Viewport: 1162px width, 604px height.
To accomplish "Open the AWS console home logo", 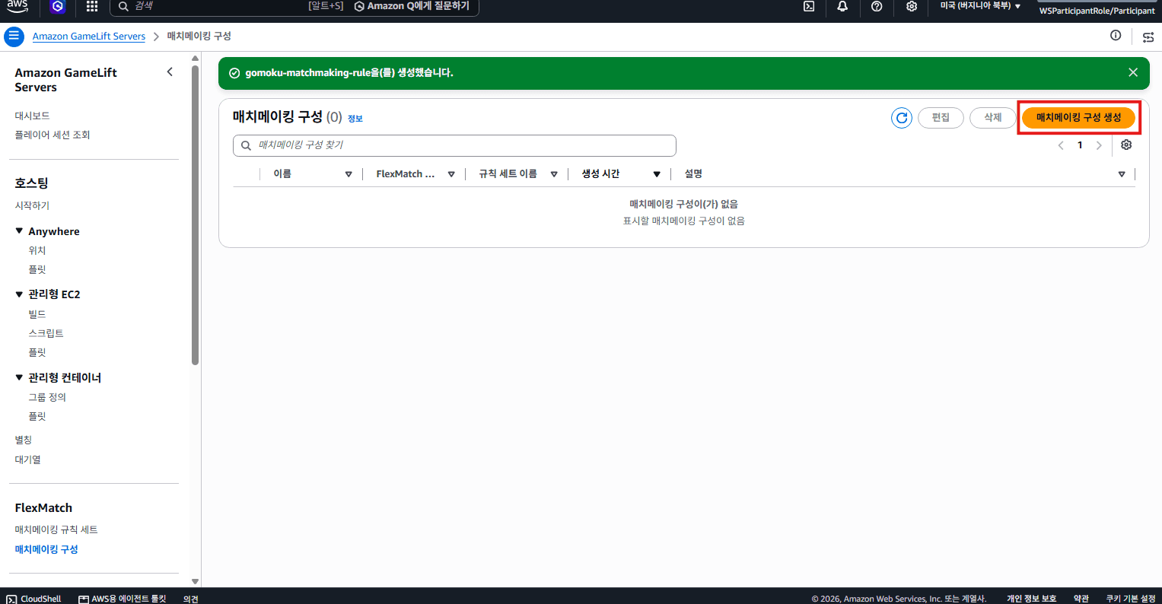I will click(x=17, y=6).
